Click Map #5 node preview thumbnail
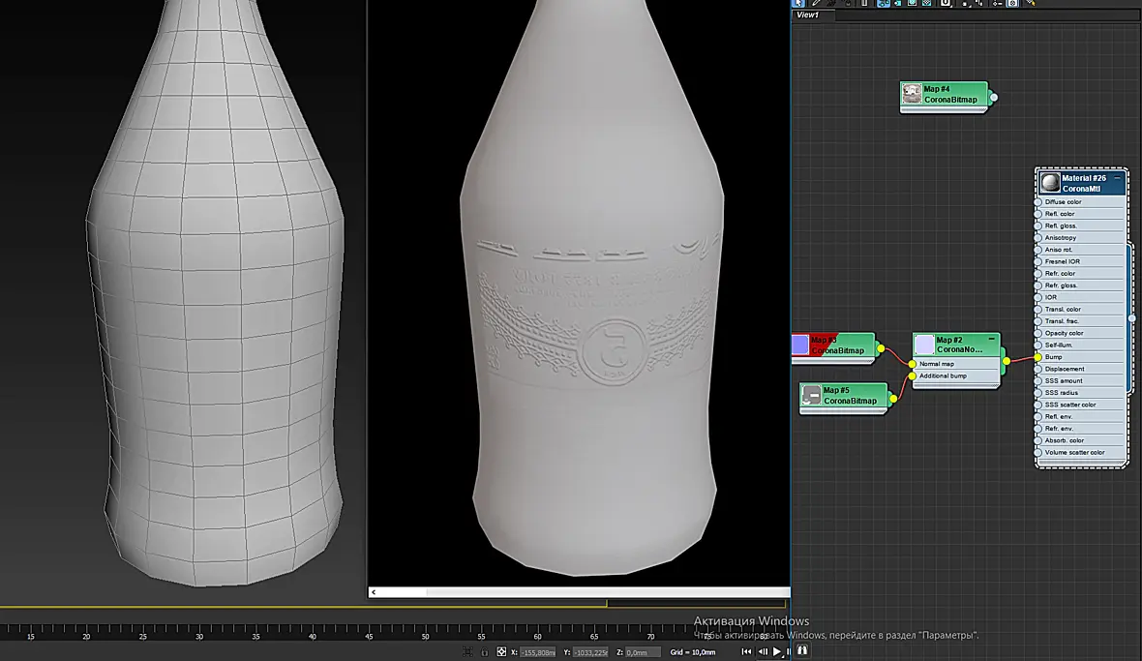This screenshot has height=661, width=1142. pyautogui.click(x=811, y=395)
